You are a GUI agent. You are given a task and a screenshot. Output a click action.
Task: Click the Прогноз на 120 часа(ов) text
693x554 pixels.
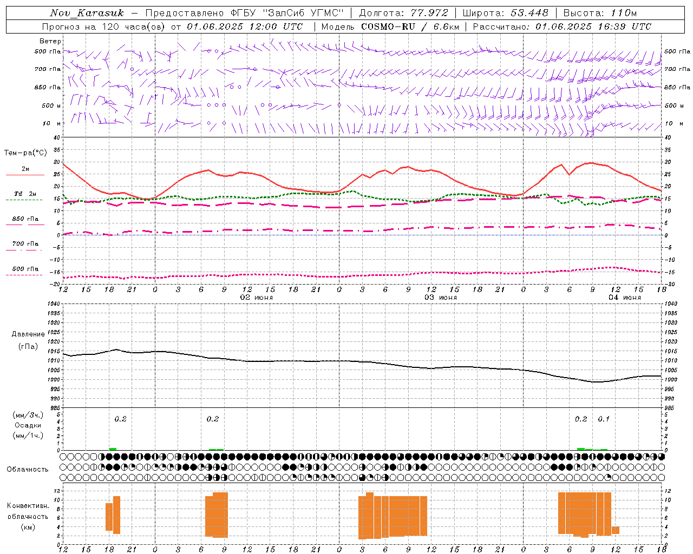pyautogui.click(x=103, y=27)
